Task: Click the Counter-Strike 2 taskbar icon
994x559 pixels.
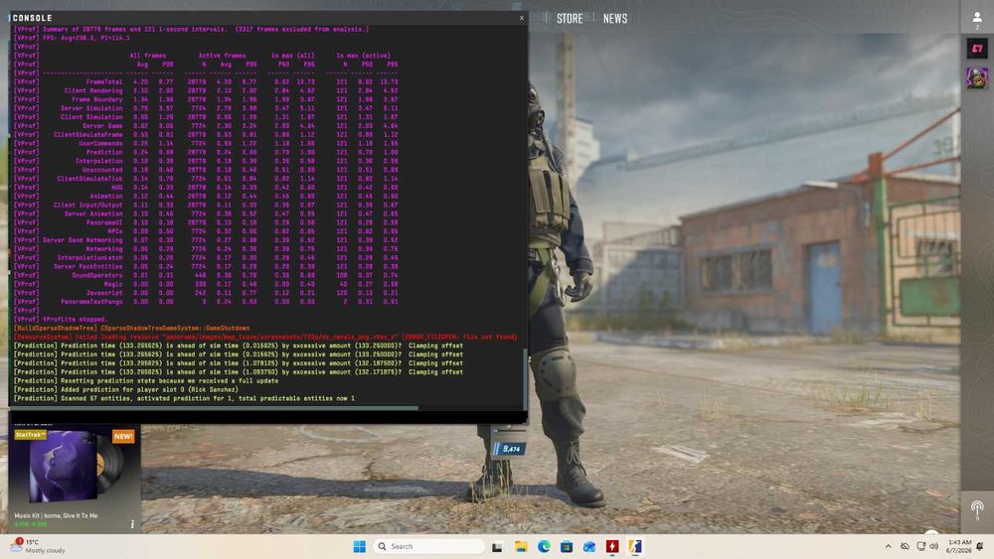Action: [635, 546]
